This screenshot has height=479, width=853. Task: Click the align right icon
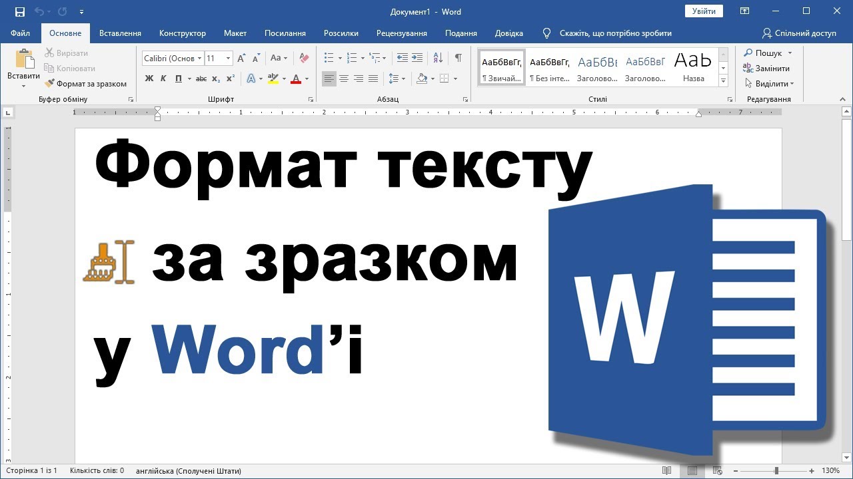[359, 79]
